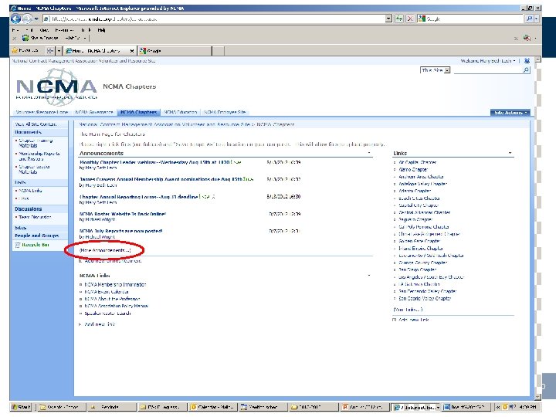This screenshot has width=556, height=417.
Task: Click the green Refresh arrows icon
Action: [x=399, y=19]
